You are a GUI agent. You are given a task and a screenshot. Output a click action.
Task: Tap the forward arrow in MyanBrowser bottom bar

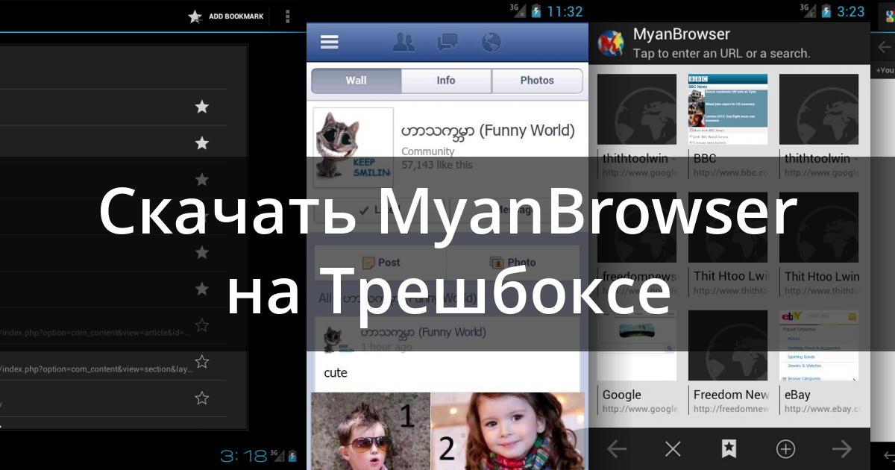pyautogui.click(x=841, y=448)
